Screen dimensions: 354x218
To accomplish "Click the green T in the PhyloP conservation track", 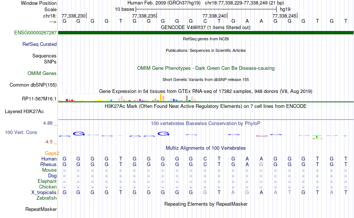I will click(x=317, y=137).
